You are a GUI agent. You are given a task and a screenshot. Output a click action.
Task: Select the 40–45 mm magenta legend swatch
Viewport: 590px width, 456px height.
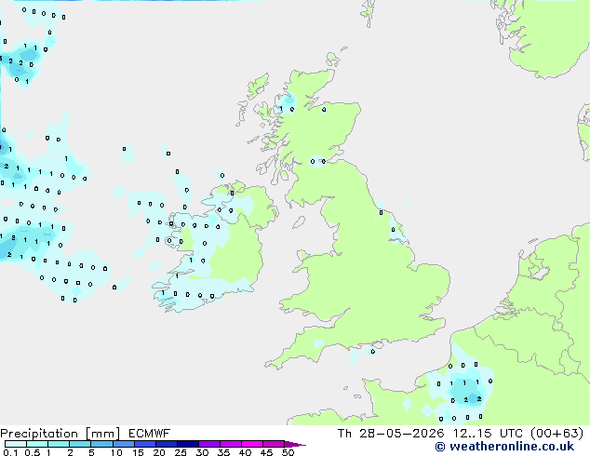(x=252, y=444)
